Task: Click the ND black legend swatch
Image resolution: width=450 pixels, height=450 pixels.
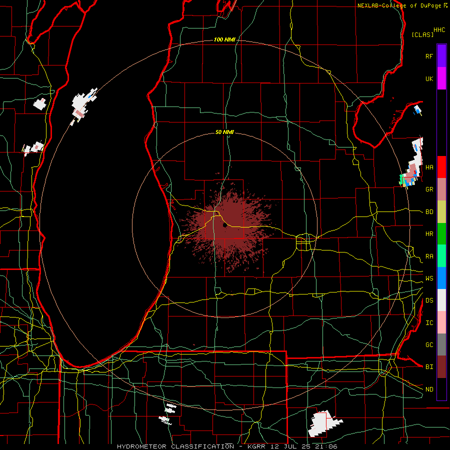Action: [441, 389]
